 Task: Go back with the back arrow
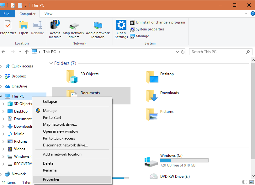pyautogui.click(x=3, y=52)
